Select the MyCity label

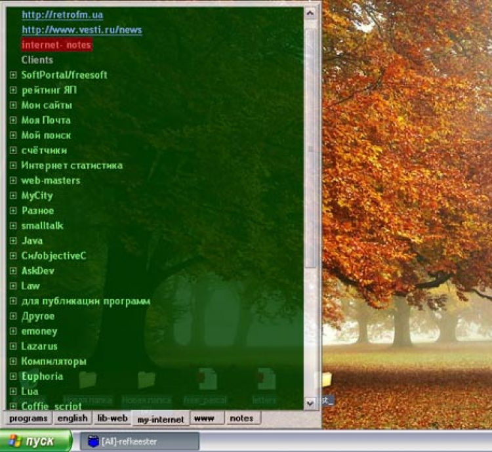click(37, 195)
